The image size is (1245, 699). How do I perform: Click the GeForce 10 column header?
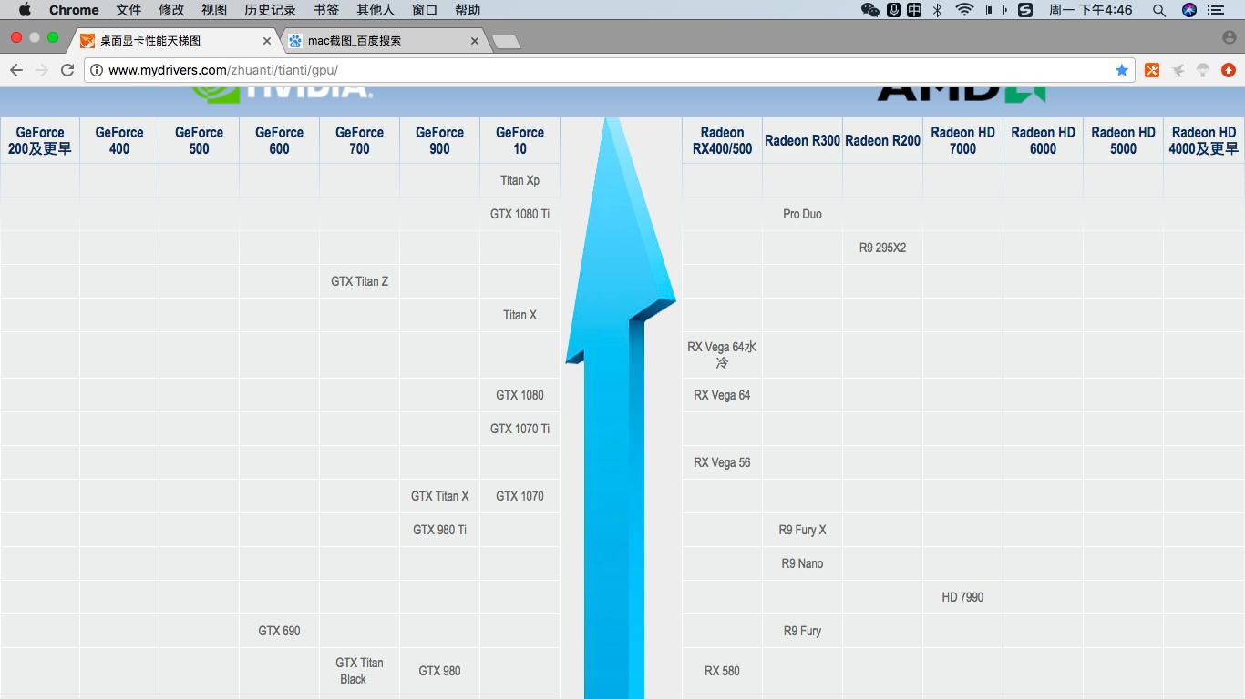point(520,140)
